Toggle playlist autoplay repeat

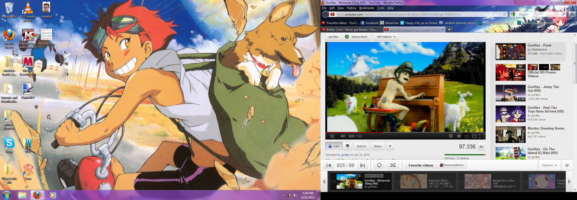pos(379,165)
